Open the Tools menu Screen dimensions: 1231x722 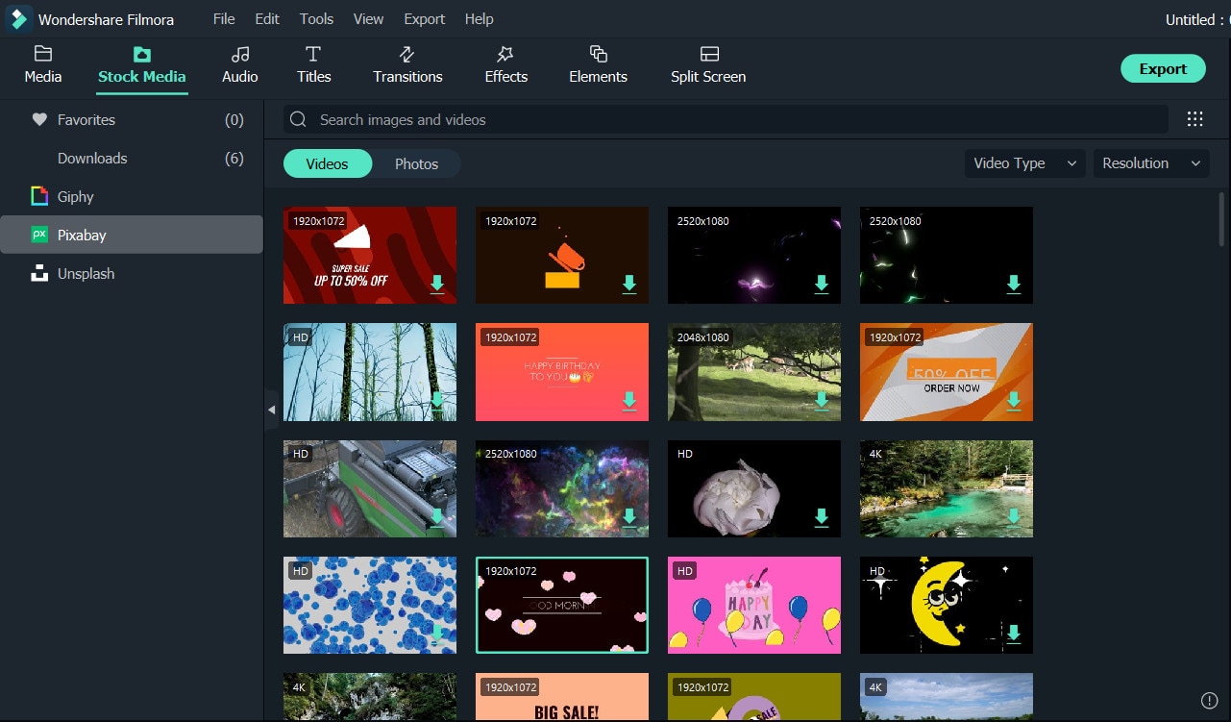[x=316, y=19]
